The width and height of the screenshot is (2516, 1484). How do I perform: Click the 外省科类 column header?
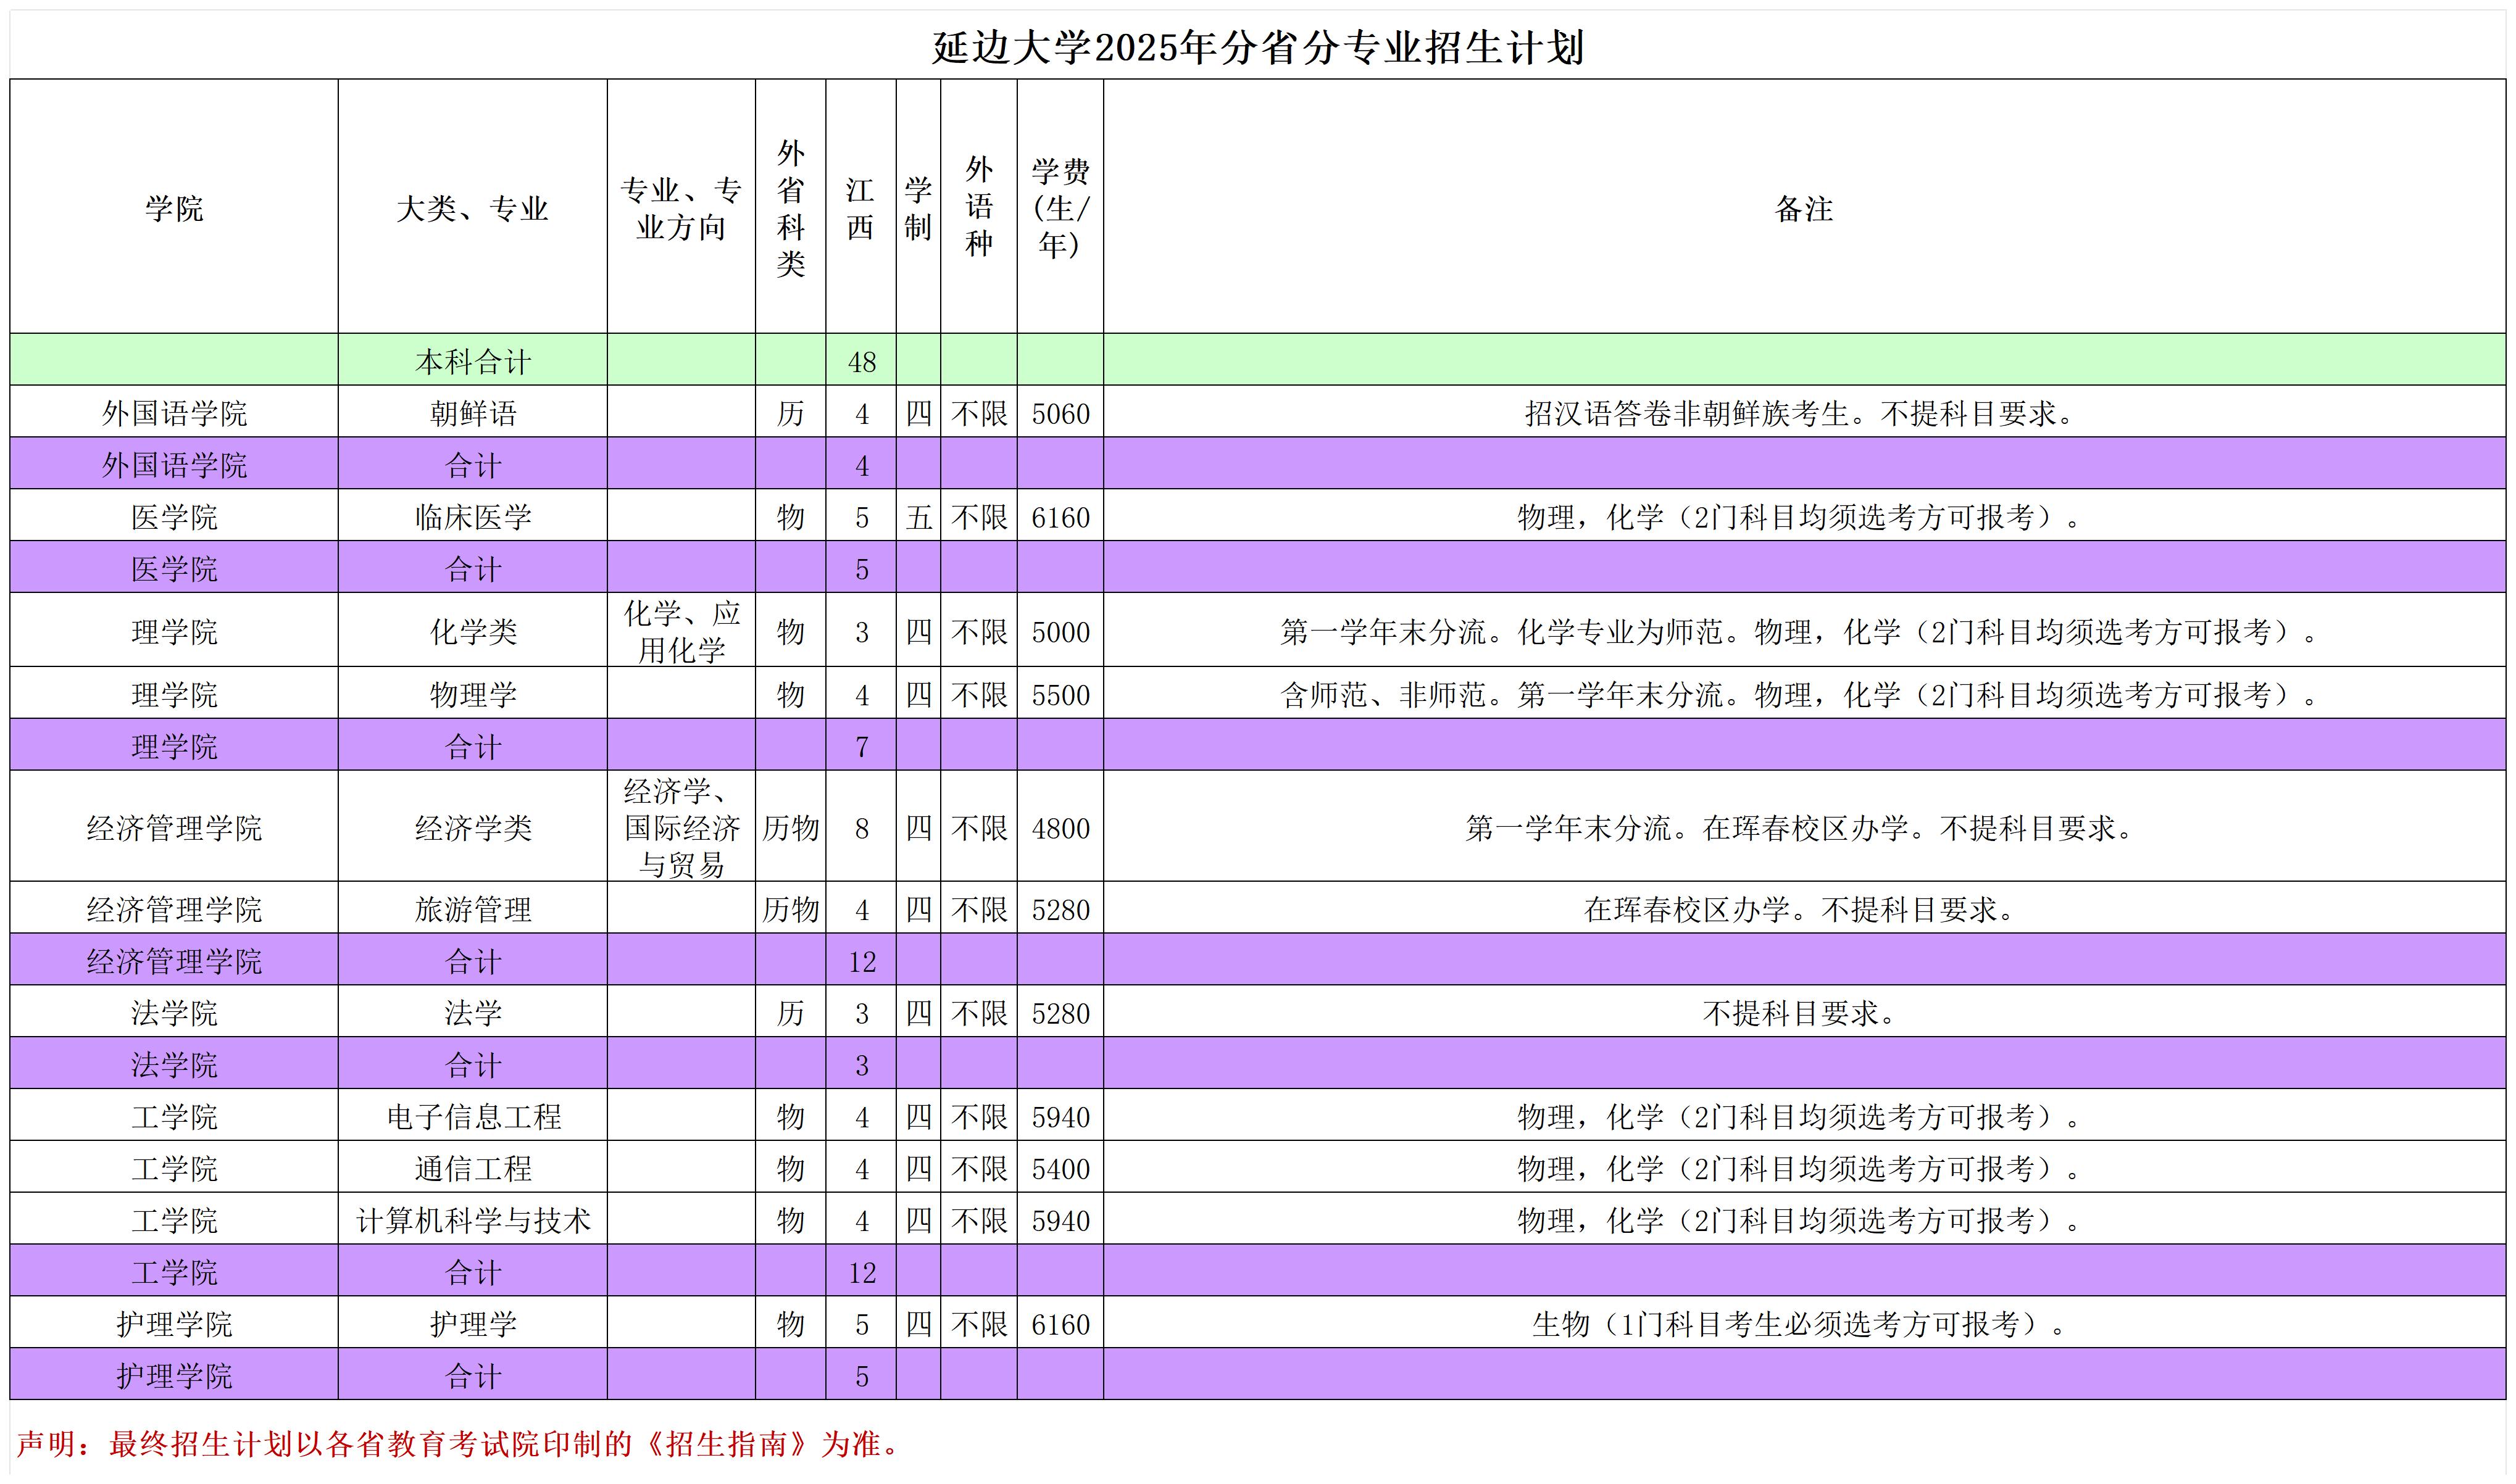790,207
